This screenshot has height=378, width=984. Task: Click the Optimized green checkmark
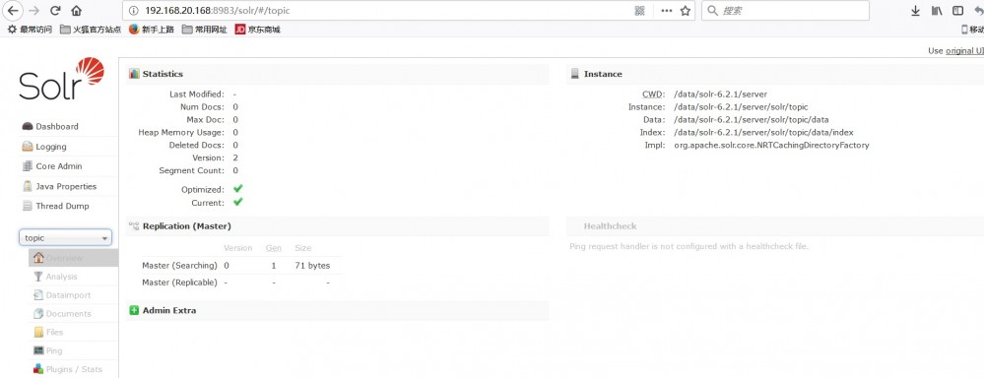point(237,189)
